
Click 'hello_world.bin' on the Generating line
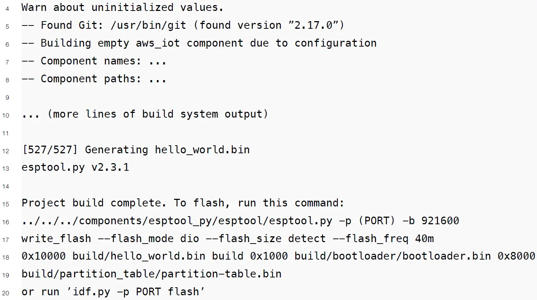[202, 150]
